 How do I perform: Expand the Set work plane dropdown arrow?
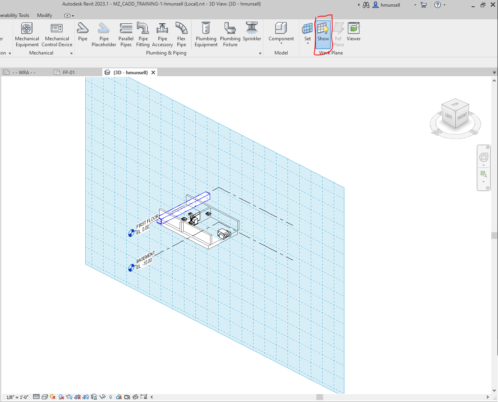pyautogui.click(x=307, y=43)
